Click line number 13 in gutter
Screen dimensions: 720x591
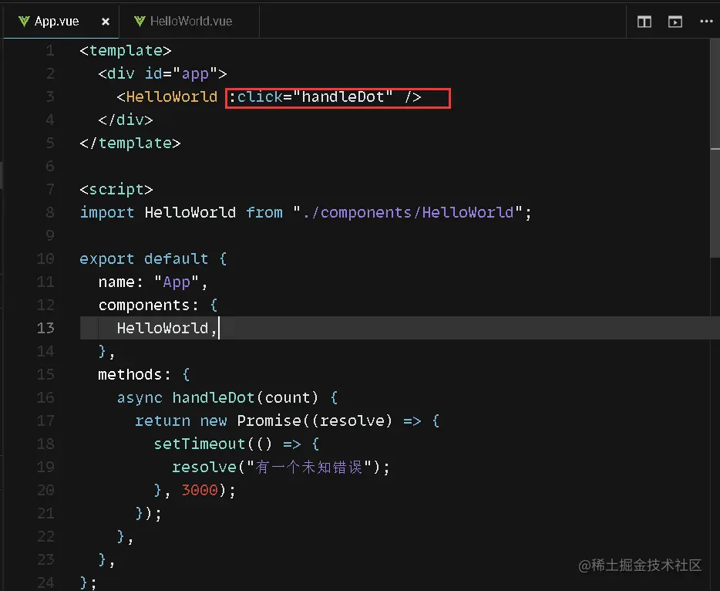coord(45,328)
